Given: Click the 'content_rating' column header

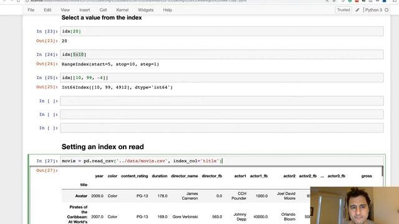Looking at the screenshot, I should pyautogui.click(x=135, y=176).
